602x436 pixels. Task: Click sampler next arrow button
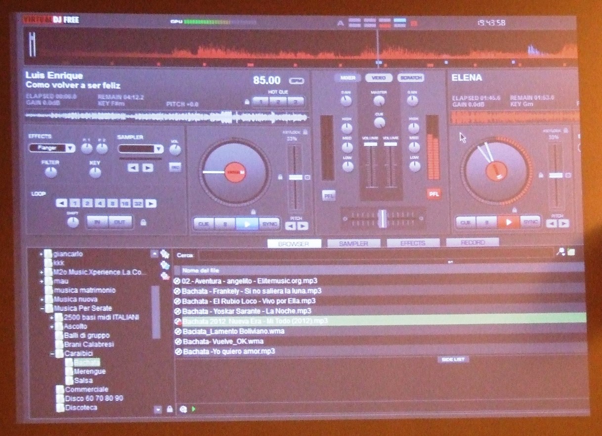[x=147, y=167]
